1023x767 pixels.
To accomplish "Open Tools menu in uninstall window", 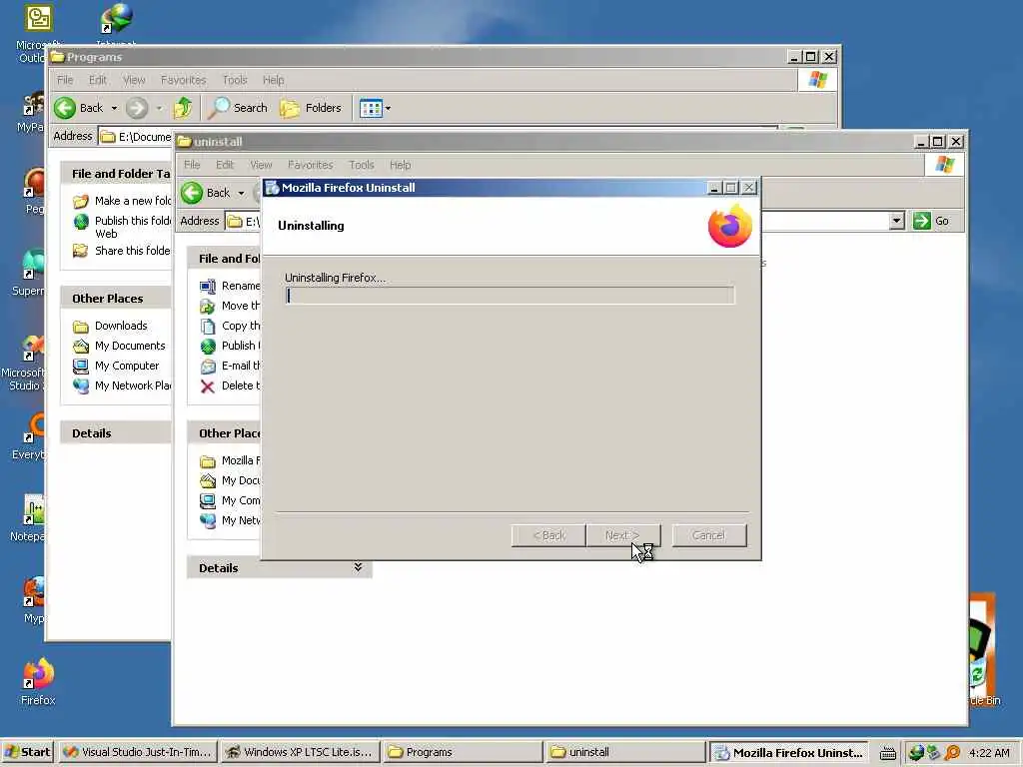I will pos(362,165).
